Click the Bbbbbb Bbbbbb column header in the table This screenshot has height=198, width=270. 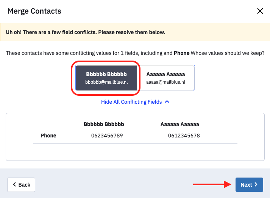coord(104,124)
